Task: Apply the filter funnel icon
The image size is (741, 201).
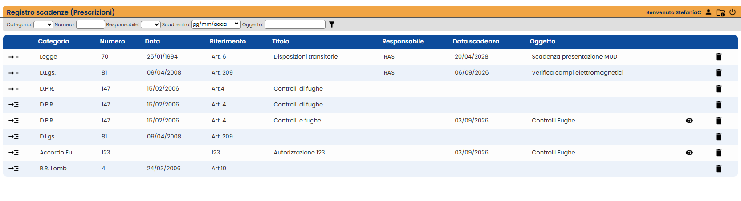Action: point(332,24)
